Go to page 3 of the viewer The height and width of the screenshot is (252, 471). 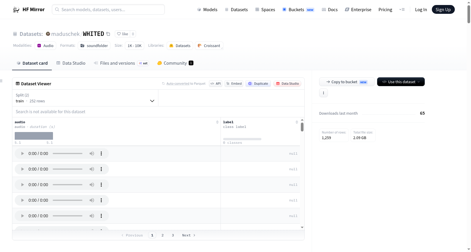tap(173, 235)
